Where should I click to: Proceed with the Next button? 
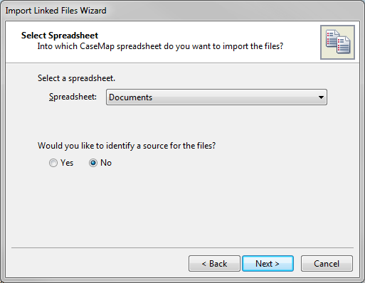pos(268,264)
